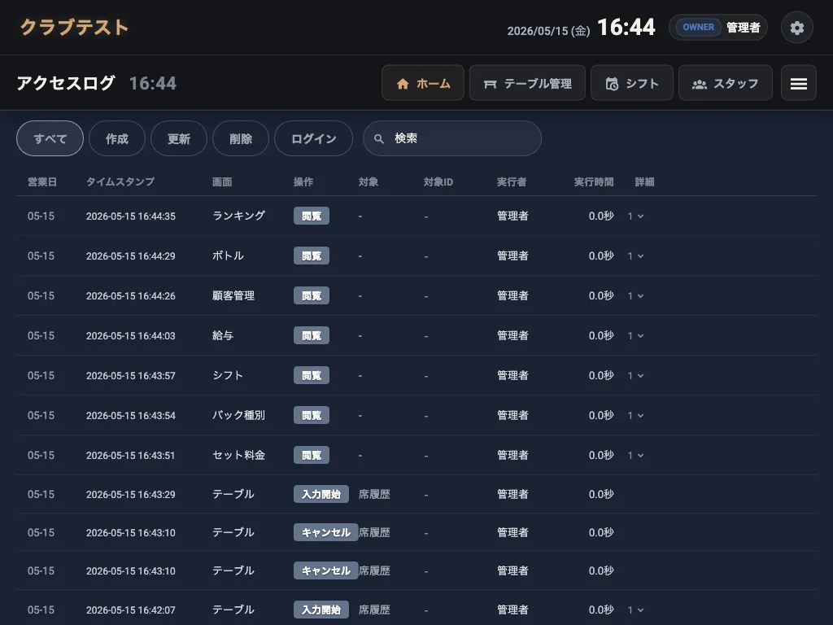Screen dimensions: 833x625
Task: Open the hamburger menu
Action: tap(799, 83)
